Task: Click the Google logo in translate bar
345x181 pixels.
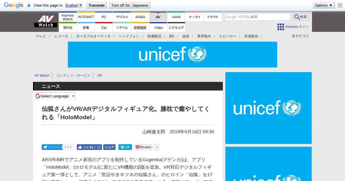Action: pyautogui.click(x=14, y=5)
